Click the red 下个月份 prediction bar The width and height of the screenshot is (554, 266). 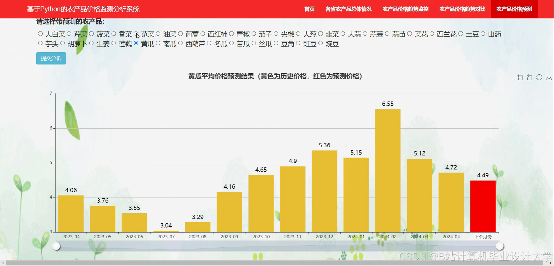tap(483, 206)
